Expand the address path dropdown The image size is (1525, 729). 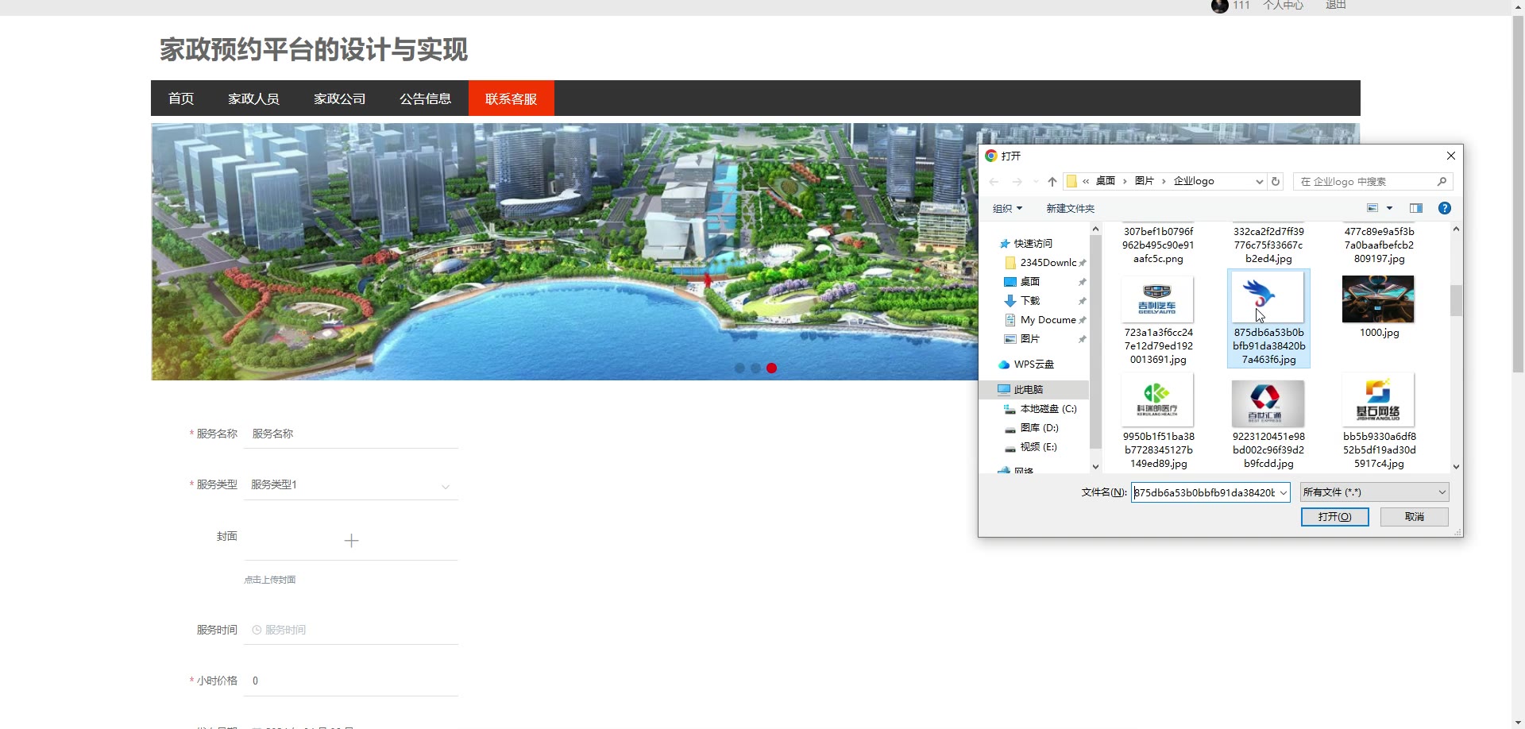tap(1259, 182)
